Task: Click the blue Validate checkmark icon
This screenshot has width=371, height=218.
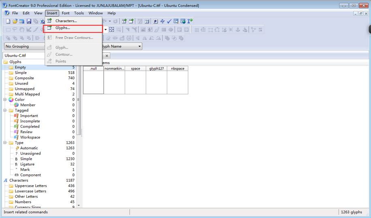Action: [x=169, y=21]
